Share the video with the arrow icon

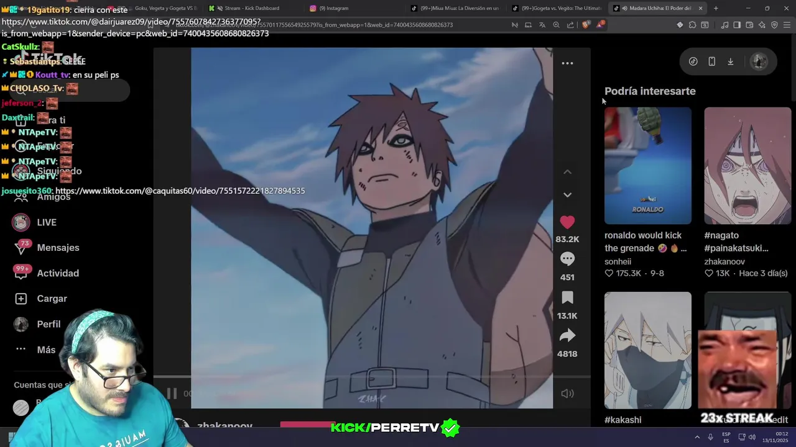click(x=567, y=336)
